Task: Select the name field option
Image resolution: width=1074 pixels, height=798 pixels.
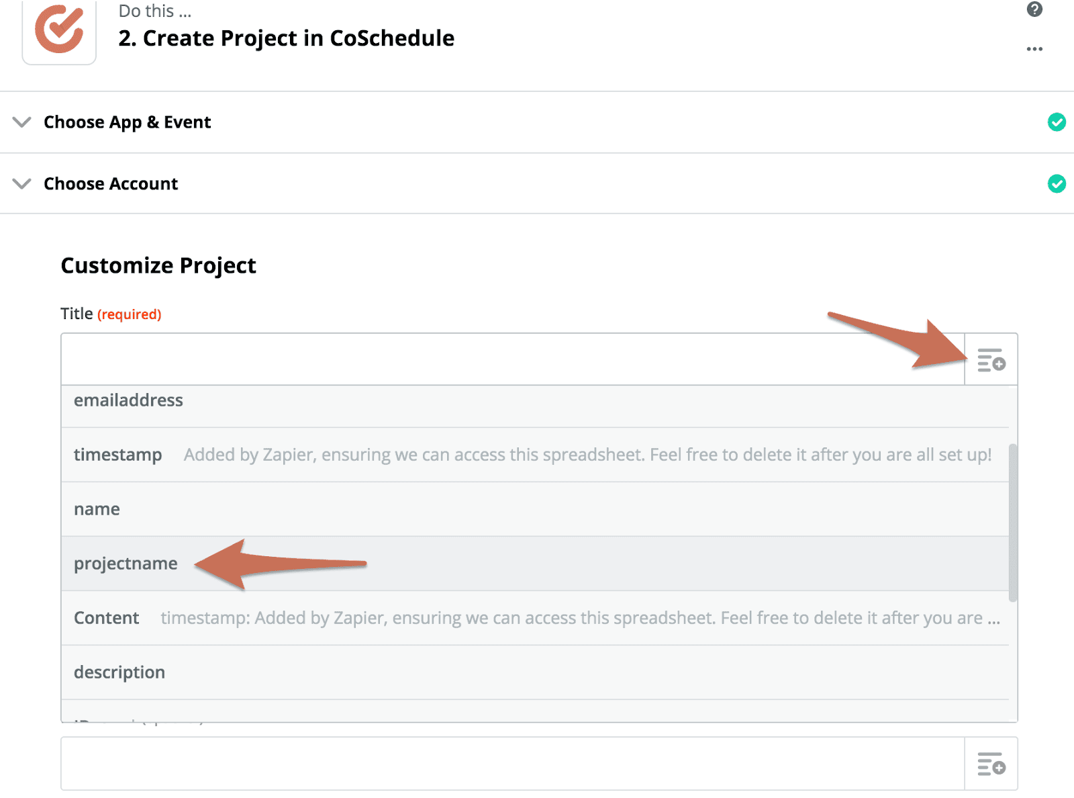Action: click(x=97, y=509)
